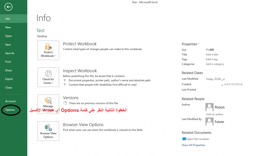
Task: Select New in the sidebar
Action: 14,27
